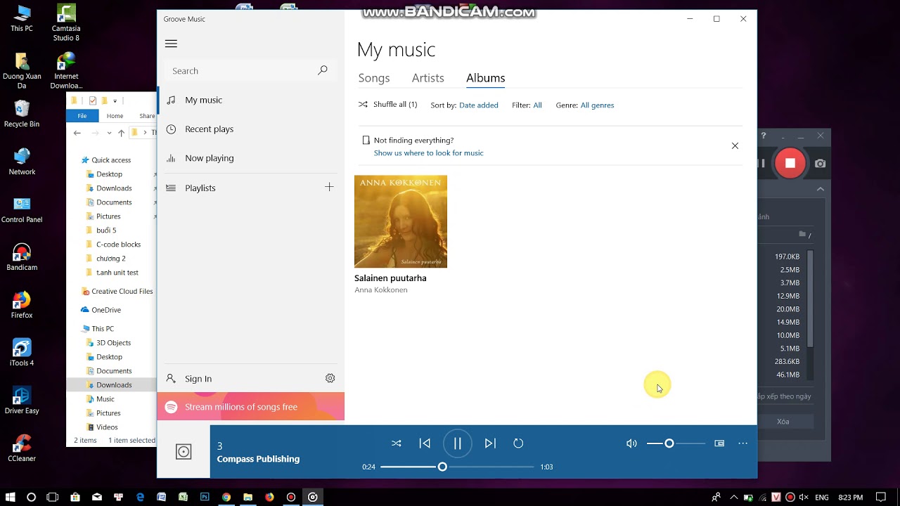Click the Bandicam screenshot camera icon
This screenshot has height=506, width=900.
pyautogui.click(x=821, y=163)
